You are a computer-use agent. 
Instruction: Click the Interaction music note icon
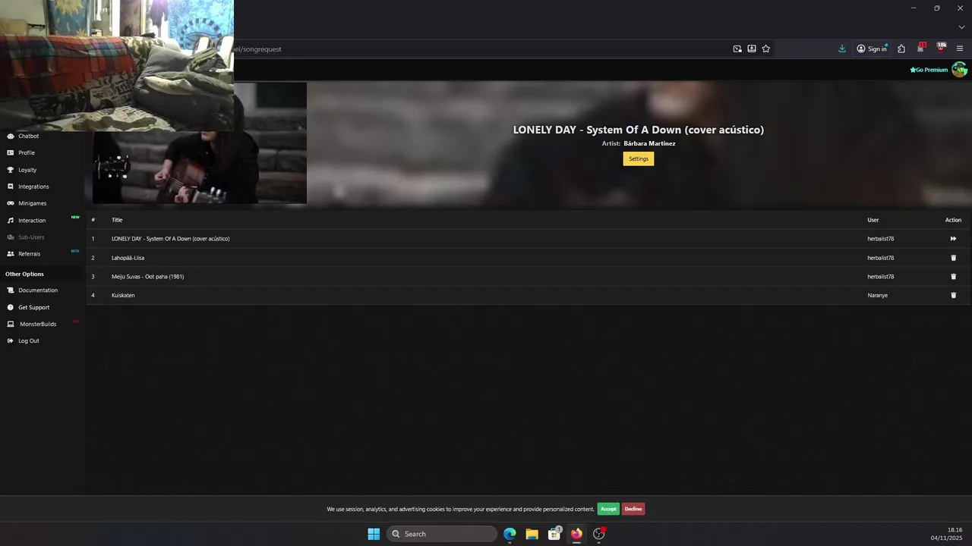pyautogui.click(x=11, y=221)
